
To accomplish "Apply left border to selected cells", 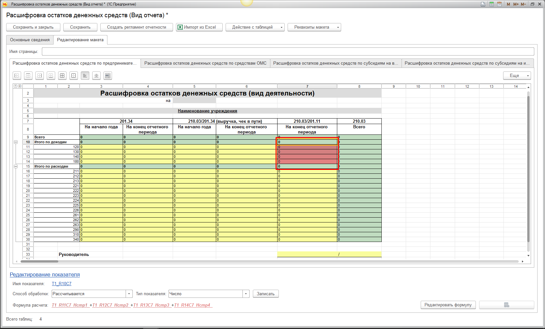I will (17, 76).
